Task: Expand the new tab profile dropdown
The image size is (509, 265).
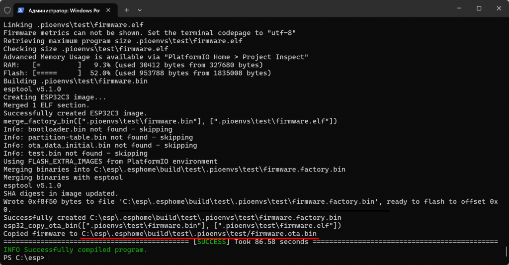Action: [140, 9]
